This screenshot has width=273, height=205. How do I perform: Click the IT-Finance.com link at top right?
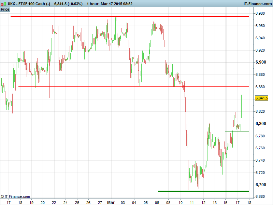[257, 4]
